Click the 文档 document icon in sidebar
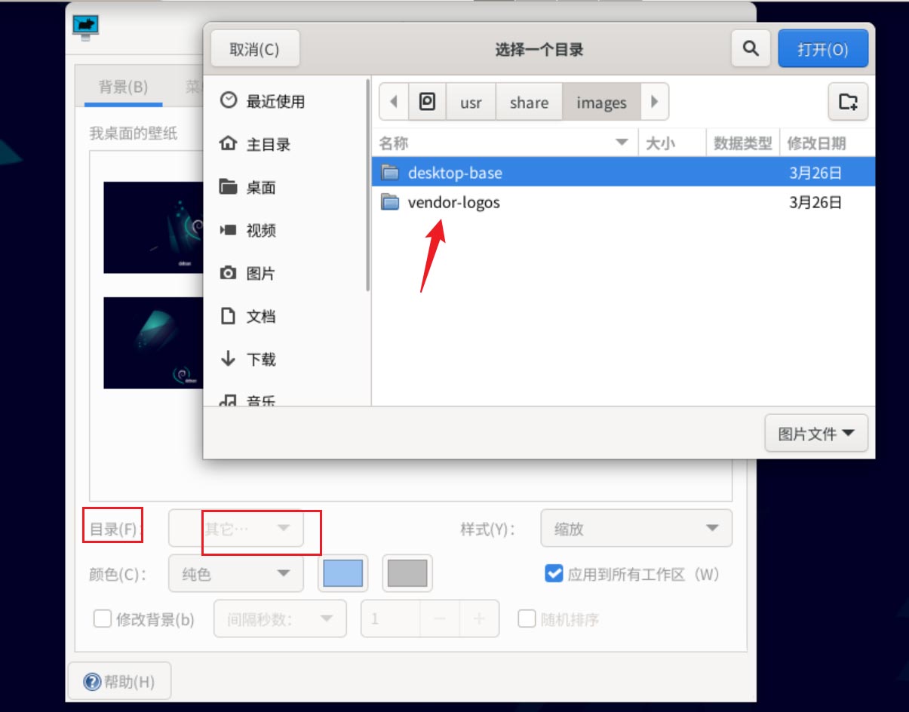Screen dimensions: 909x712 (228, 316)
